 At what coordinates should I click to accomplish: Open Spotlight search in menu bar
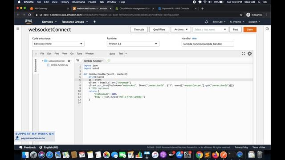(259, 2)
